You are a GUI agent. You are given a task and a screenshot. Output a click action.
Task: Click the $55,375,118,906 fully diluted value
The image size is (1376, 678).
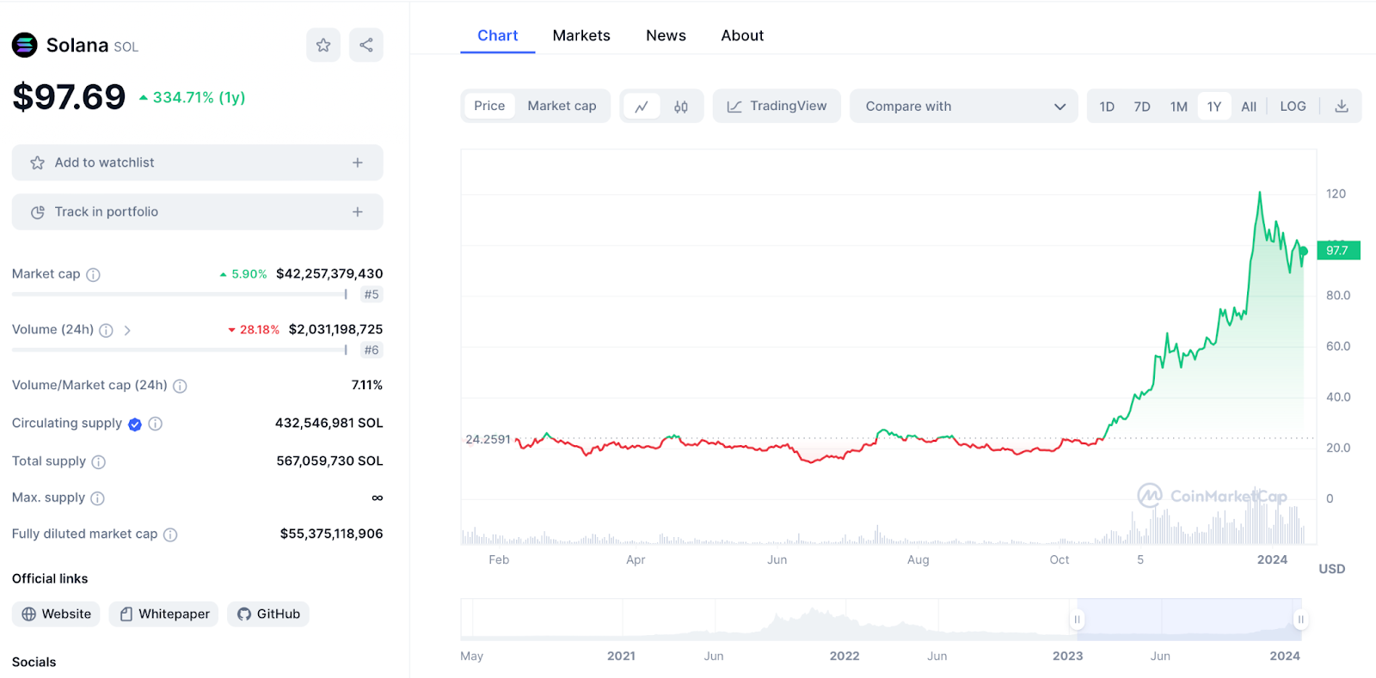(x=331, y=534)
